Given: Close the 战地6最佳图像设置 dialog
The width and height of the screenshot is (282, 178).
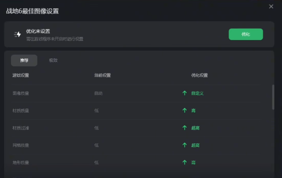Looking at the screenshot, I should (x=271, y=7).
